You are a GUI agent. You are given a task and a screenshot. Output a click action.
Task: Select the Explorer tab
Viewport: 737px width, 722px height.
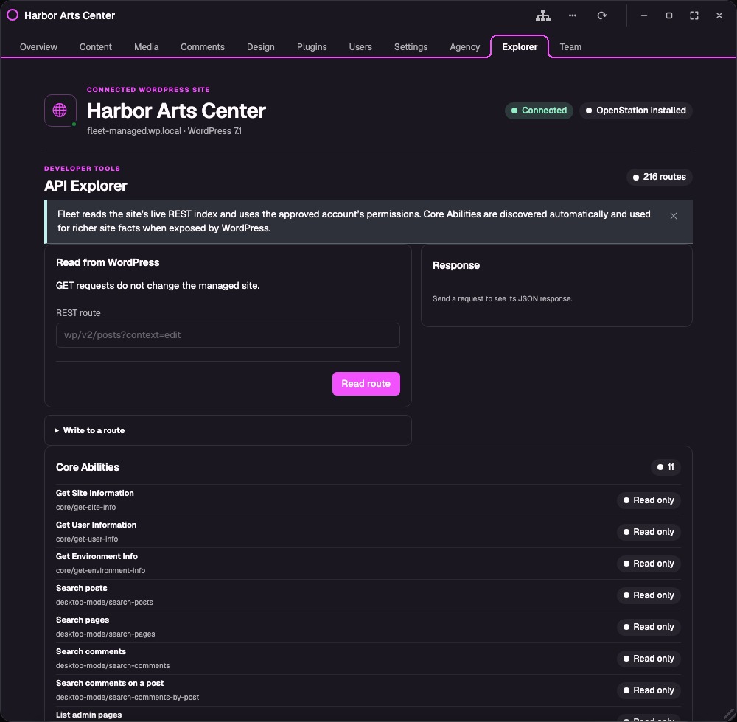click(x=520, y=47)
